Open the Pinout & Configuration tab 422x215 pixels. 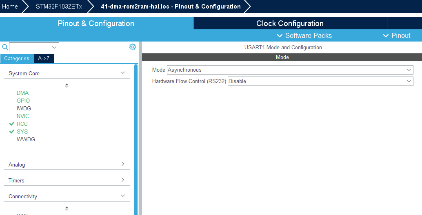[96, 23]
